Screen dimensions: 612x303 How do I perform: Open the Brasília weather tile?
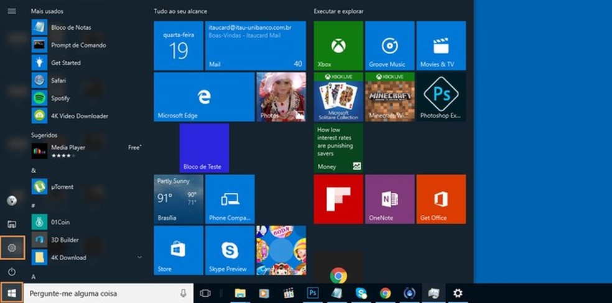click(x=178, y=199)
